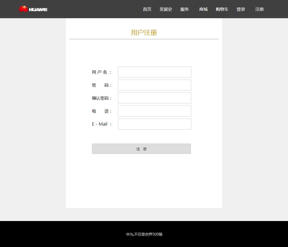Screen dimensions: 288x247
Task: Click the footer slogan 华为,不仅是世界500强
Action: pyautogui.click(x=144, y=234)
